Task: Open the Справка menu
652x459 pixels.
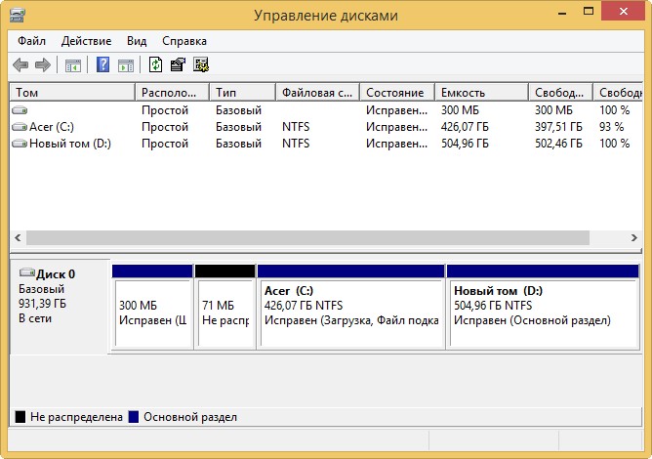Action: (x=183, y=41)
